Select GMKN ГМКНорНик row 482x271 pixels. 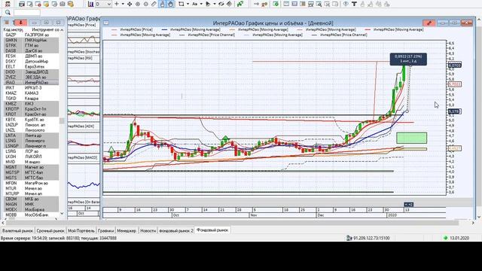point(31,40)
